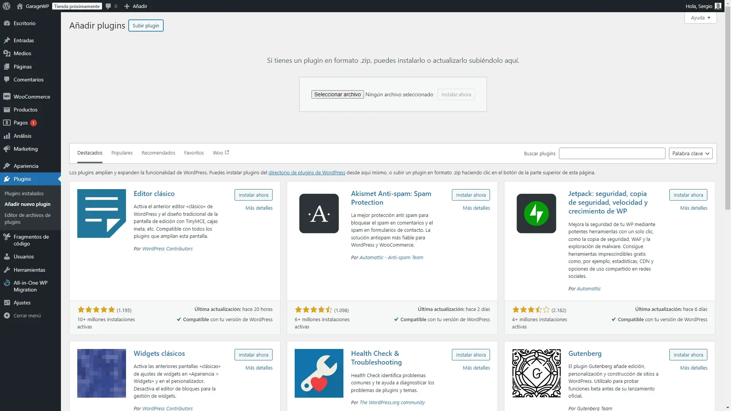Image resolution: width=731 pixels, height=411 pixels.
Task: Open Plugins instalados submenu item
Action: pyautogui.click(x=24, y=193)
